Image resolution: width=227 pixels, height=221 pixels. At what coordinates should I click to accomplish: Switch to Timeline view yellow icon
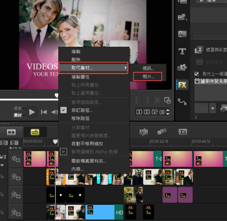click(35, 132)
